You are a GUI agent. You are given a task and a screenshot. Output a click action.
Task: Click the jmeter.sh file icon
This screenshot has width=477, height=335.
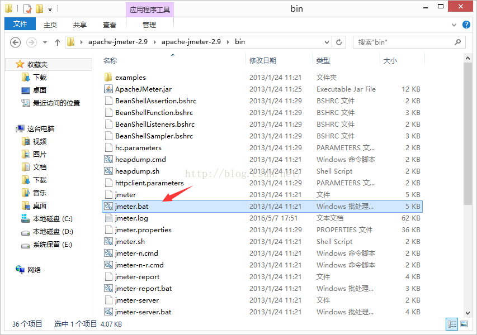pyautogui.click(x=108, y=241)
